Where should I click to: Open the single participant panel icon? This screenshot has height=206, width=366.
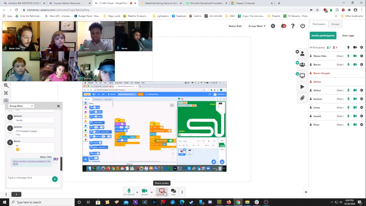[302, 54]
